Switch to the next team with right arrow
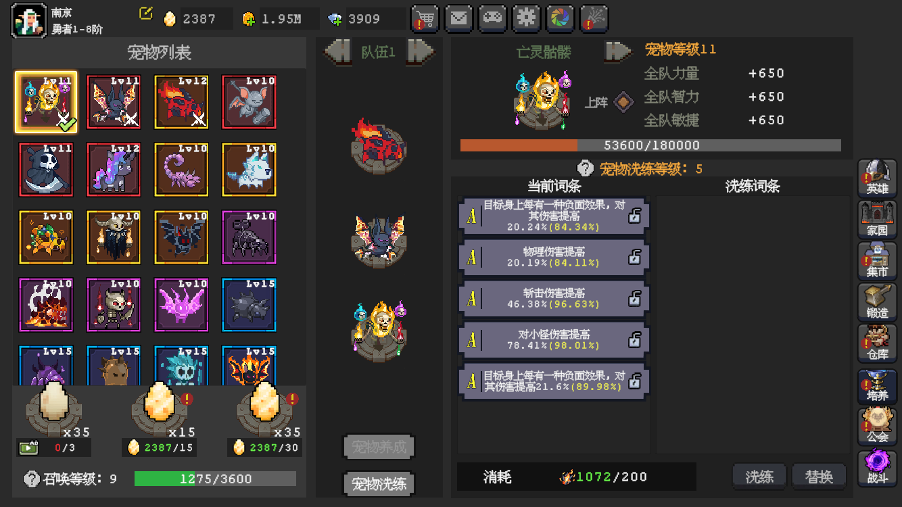Viewport: 902px width, 507px height. (x=420, y=51)
